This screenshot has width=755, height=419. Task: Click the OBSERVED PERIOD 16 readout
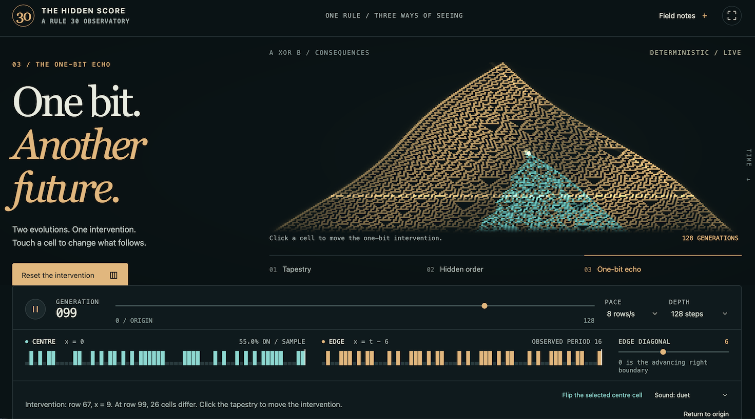pyautogui.click(x=567, y=342)
